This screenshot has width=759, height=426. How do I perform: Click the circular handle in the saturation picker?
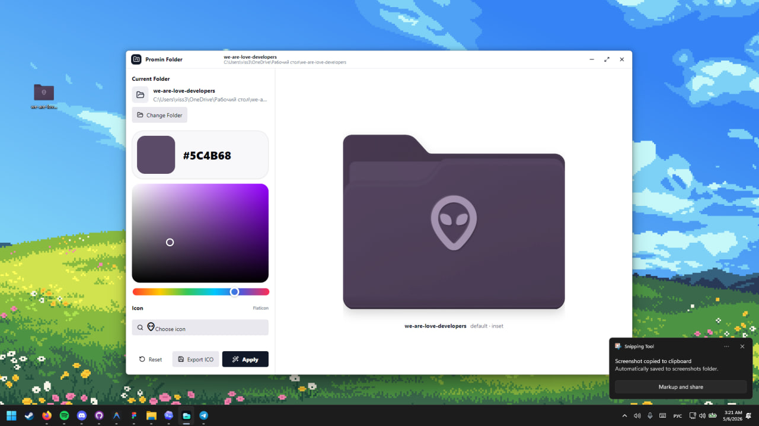(x=170, y=242)
